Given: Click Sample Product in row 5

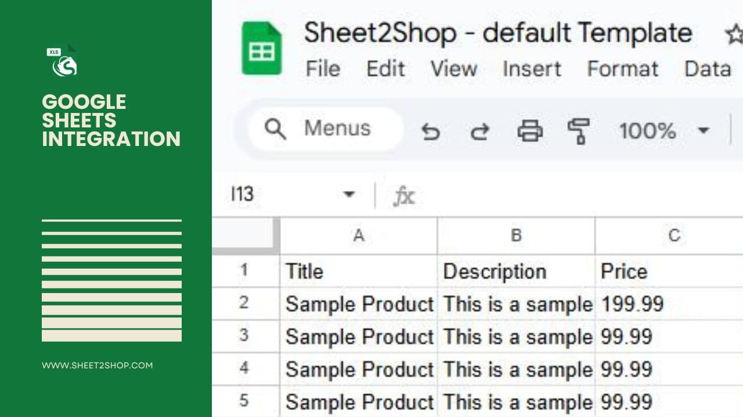Looking at the screenshot, I should (359, 401).
